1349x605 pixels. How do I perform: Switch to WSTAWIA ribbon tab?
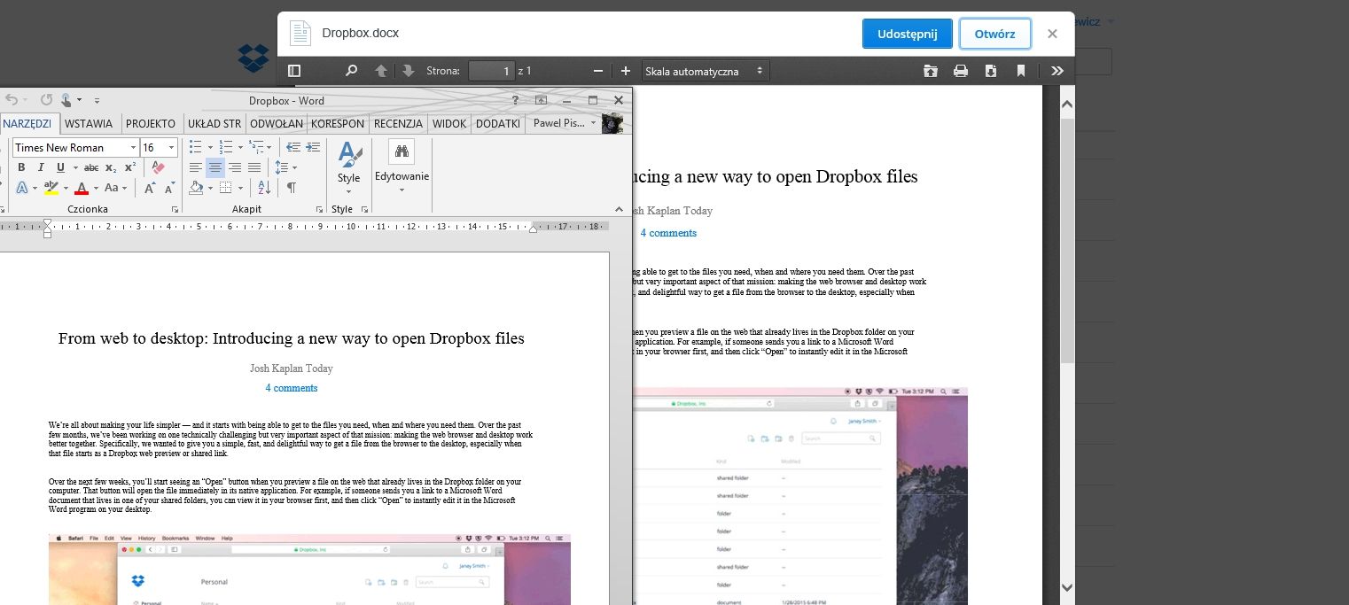pos(89,124)
